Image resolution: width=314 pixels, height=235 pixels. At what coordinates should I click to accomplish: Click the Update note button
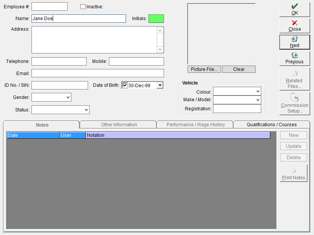click(x=293, y=146)
